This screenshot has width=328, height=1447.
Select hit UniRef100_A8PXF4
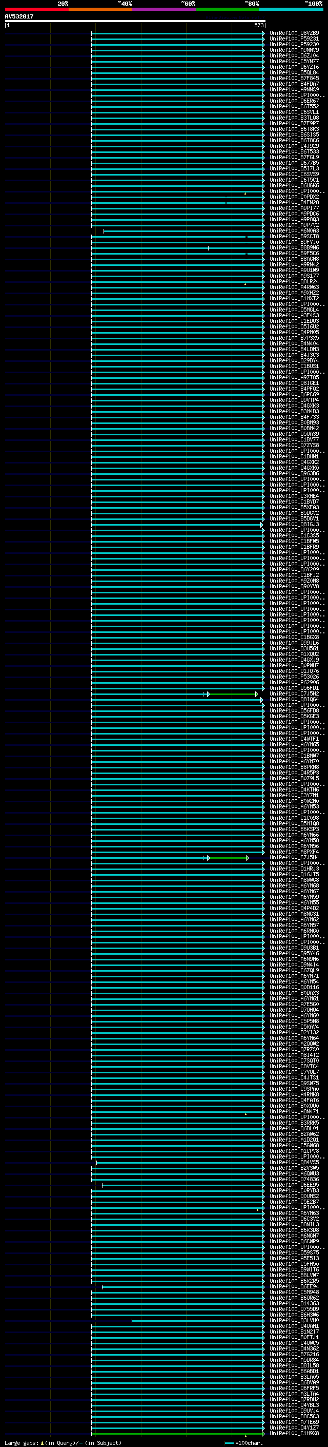(x=294, y=852)
